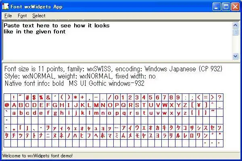Click the '*' cell in the character grid
The image size is (242, 161).
[76, 97]
